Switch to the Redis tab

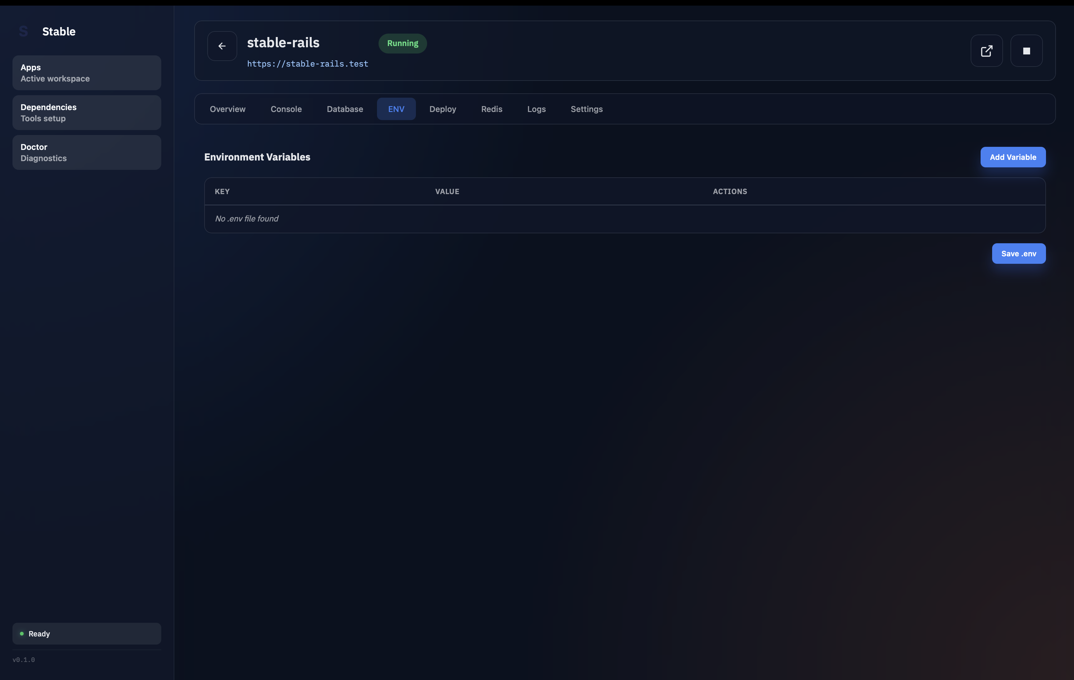[x=492, y=109]
